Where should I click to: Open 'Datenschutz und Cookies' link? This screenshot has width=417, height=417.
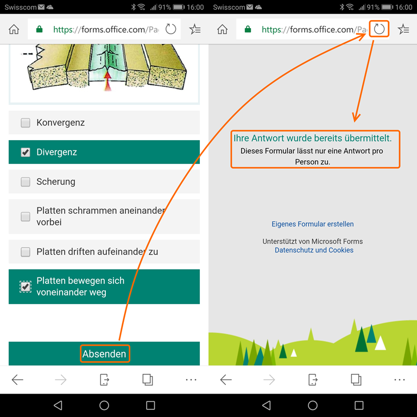[x=314, y=250]
